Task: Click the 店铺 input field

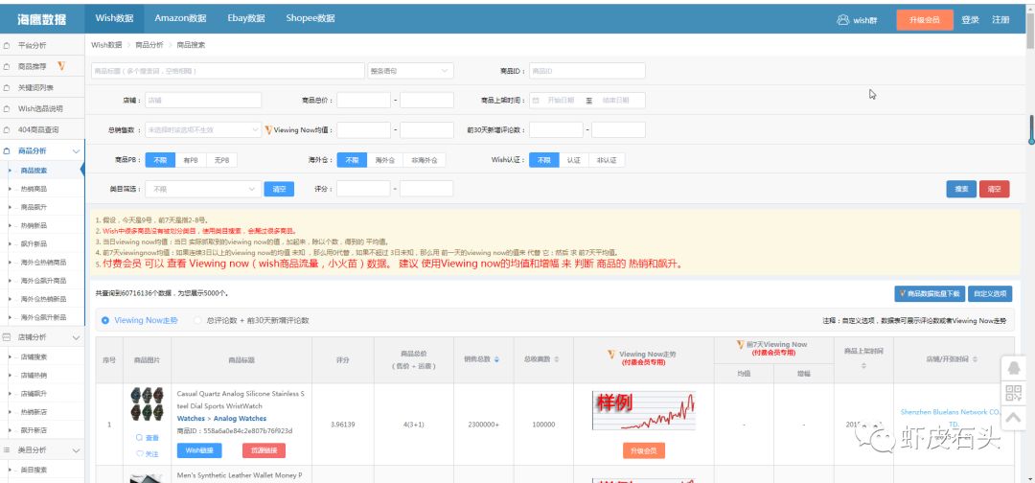Action: pyautogui.click(x=203, y=101)
